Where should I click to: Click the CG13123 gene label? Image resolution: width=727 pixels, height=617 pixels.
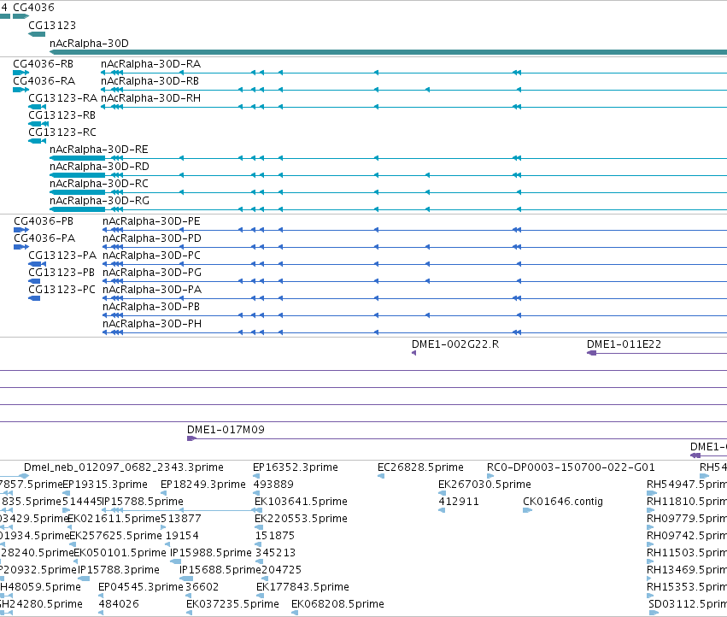click(52, 26)
